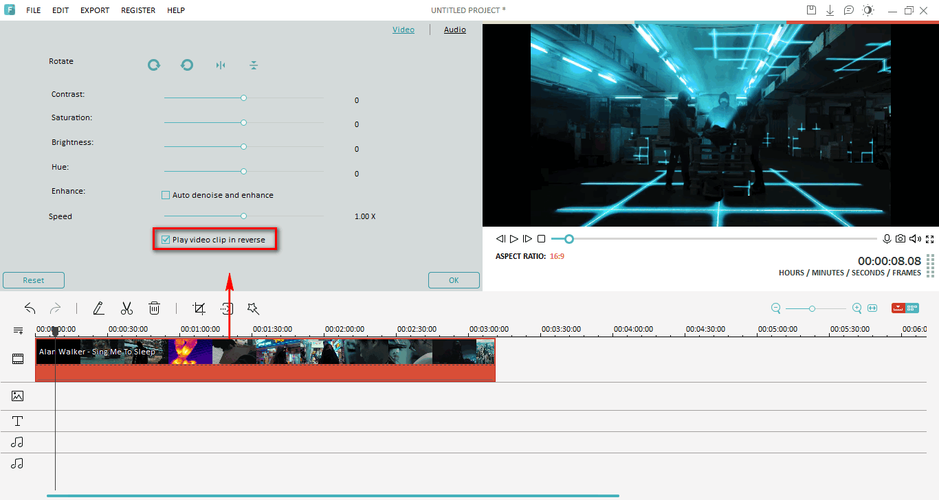Open the crop tool in the toolbar
The width and height of the screenshot is (939, 500).
199,308
